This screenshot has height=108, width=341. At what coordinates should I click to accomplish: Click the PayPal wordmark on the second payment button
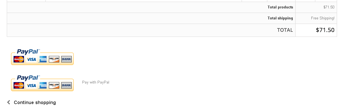28,78
